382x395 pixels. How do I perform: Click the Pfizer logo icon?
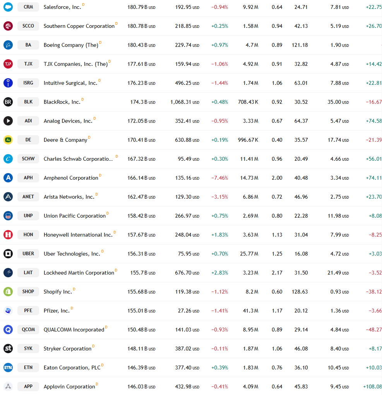(8, 311)
